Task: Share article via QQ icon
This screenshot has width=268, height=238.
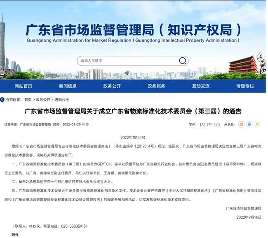Action: pyautogui.click(x=249, y=124)
